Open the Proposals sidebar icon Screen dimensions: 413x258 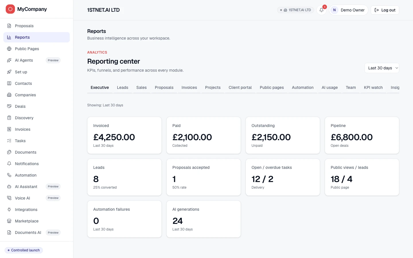tap(9, 26)
